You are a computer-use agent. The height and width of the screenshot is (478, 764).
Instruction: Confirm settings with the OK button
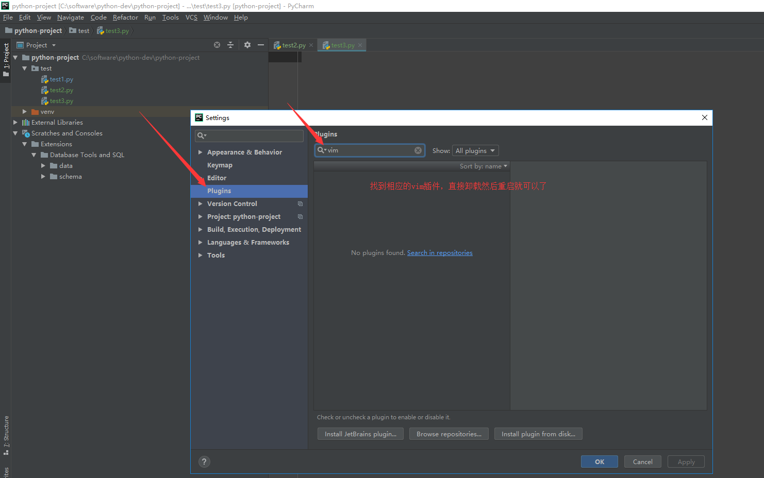coord(599,462)
